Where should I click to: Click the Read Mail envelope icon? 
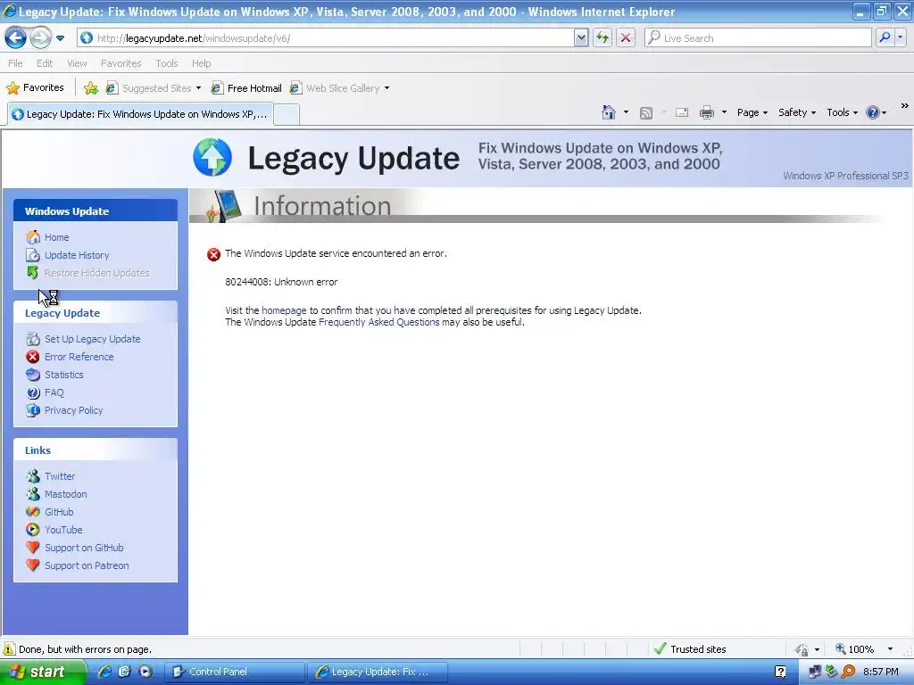tap(681, 112)
